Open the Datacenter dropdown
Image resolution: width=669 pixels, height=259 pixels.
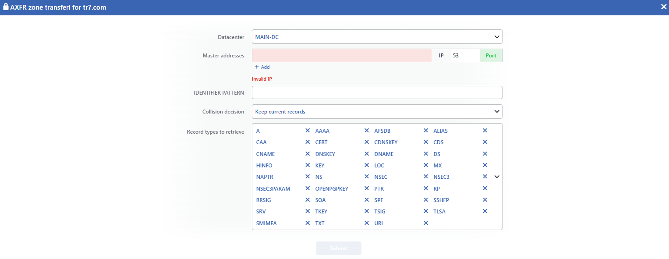[x=377, y=37]
